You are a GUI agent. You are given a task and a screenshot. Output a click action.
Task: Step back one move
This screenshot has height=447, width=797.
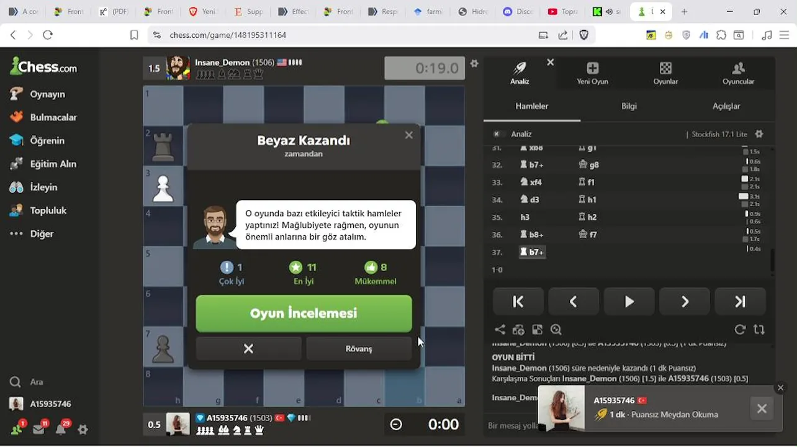pyautogui.click(x=574, y=302)
